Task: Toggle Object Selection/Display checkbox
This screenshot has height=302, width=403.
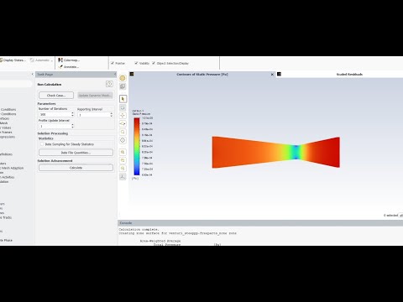Action: (154, 63)
